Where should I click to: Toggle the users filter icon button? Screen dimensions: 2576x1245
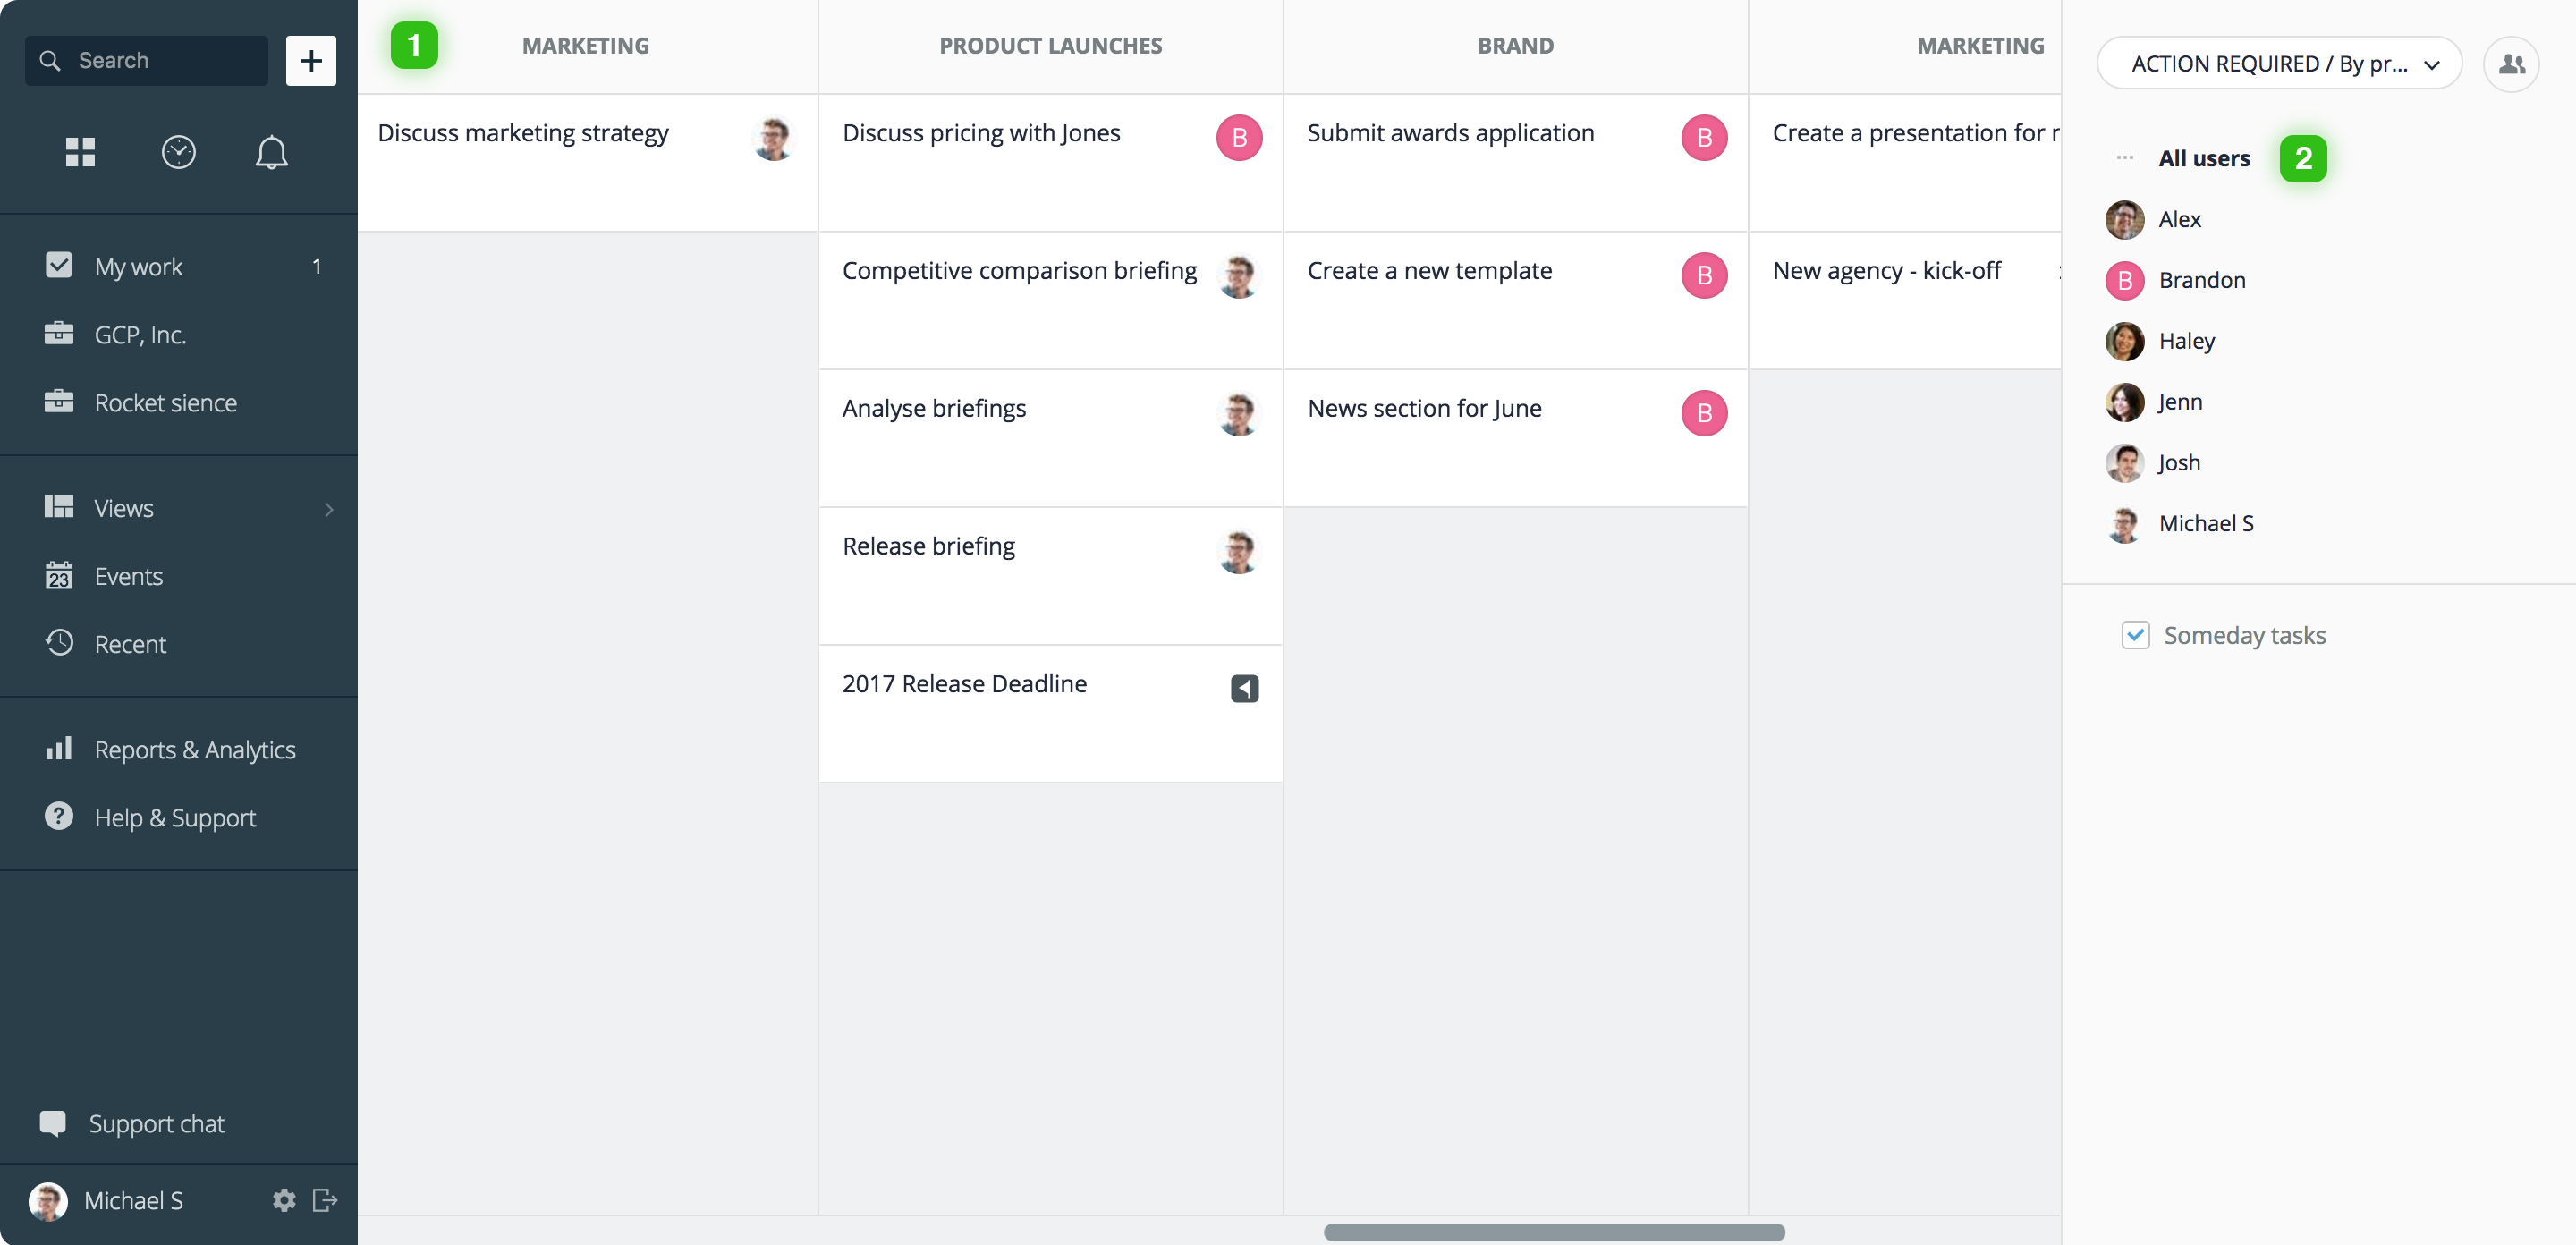tap(2511, 64)
